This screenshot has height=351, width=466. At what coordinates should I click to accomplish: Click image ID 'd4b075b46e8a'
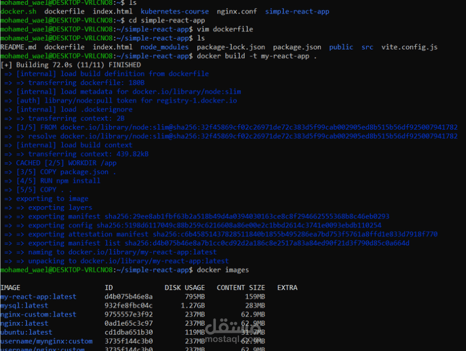[x=129, y=297]
